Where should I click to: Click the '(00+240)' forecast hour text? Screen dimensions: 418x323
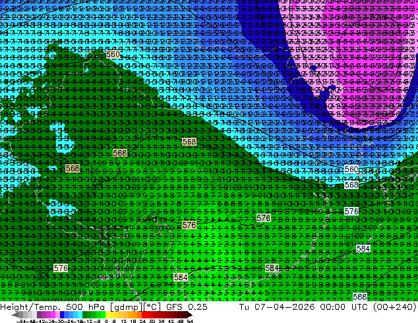(x=394, y=307)
